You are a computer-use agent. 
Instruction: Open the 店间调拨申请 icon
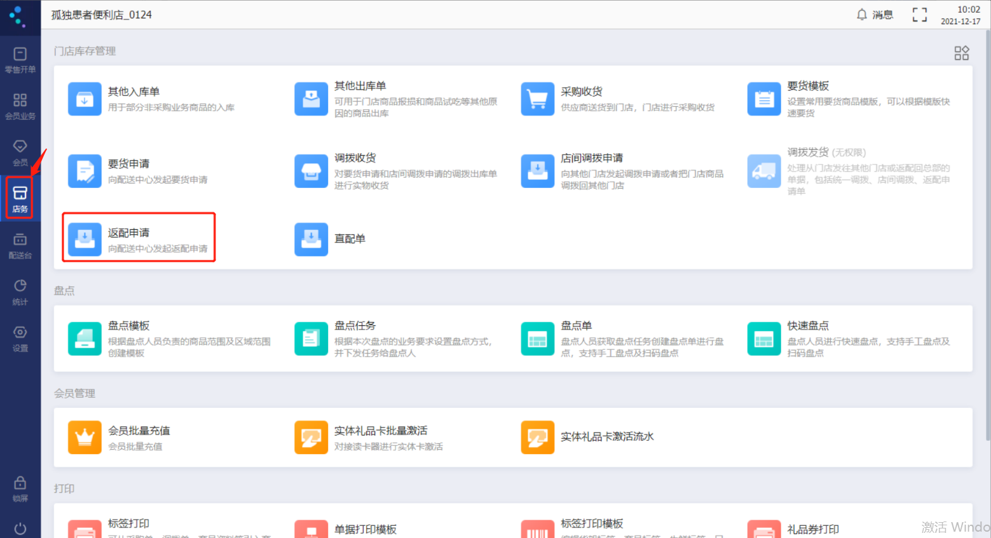(x=538, y=171)
